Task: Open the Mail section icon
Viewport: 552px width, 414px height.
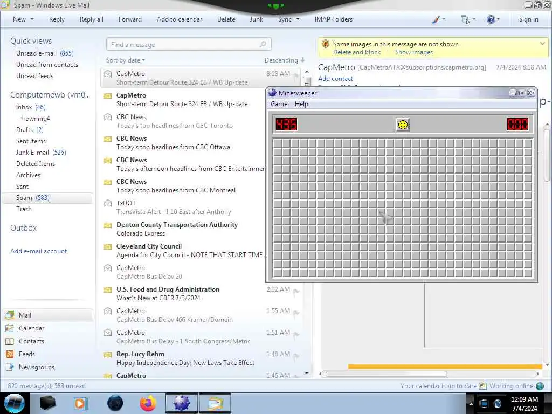Action: point(10,315)
